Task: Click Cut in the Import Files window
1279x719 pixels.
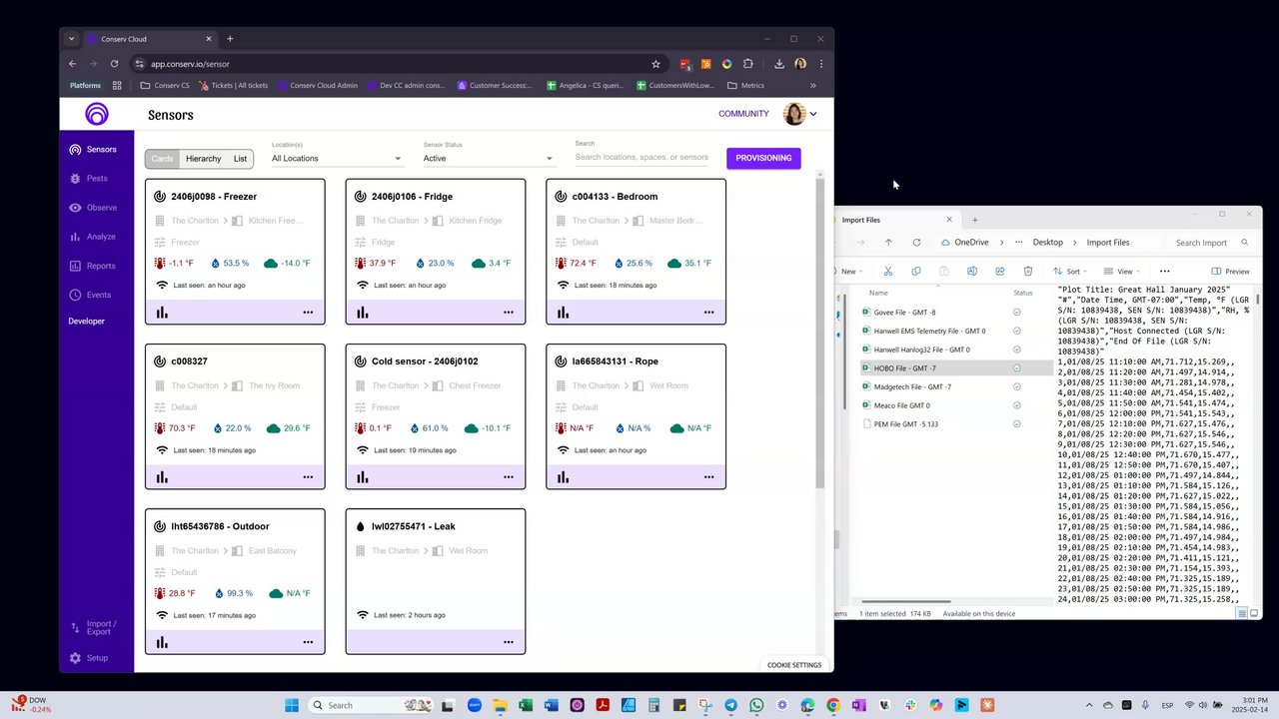Action: coord(887,271)
